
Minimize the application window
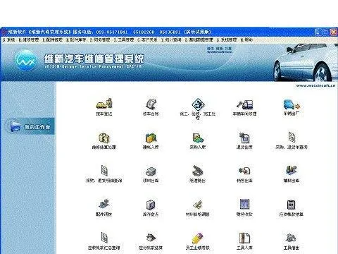(x=318, y=32)
